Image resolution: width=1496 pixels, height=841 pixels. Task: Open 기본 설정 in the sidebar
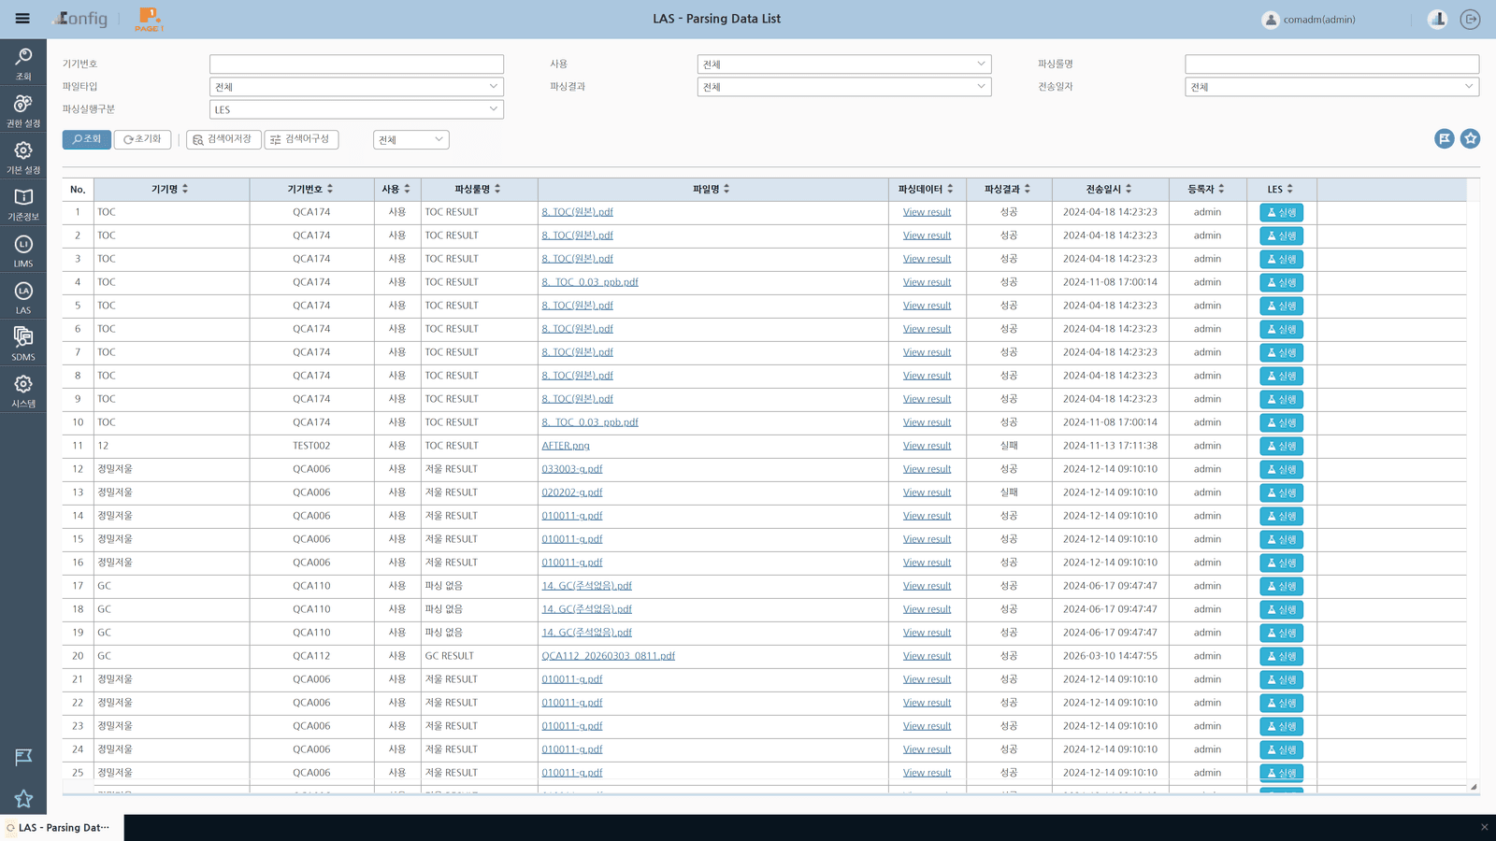tap(23, 156)
